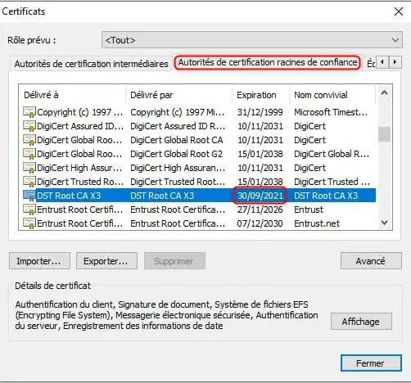Click certificate icon of DigiCert High Assur row

(29, 168)
